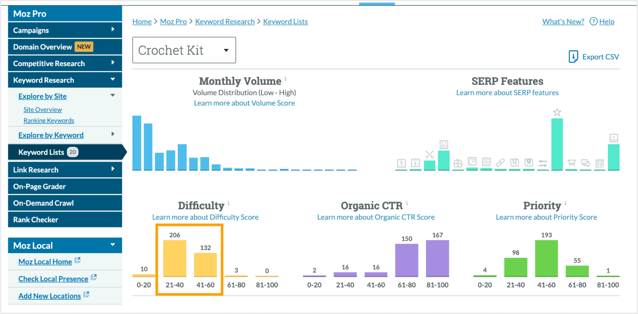Click Learn more about Difficulty Score link

tap(205, 217)
